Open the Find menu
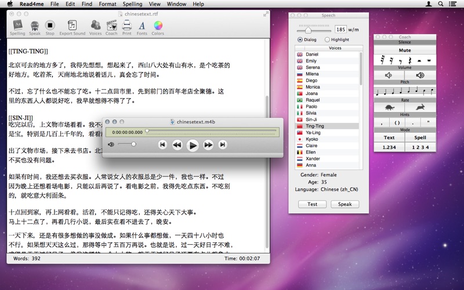This screenshot has height=290, width=464. click(86, 4)
